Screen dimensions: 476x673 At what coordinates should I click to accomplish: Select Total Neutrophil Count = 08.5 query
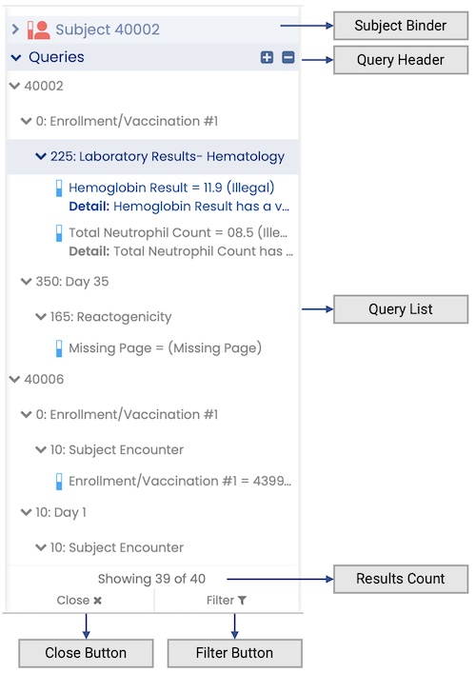[x=178, y=232]
